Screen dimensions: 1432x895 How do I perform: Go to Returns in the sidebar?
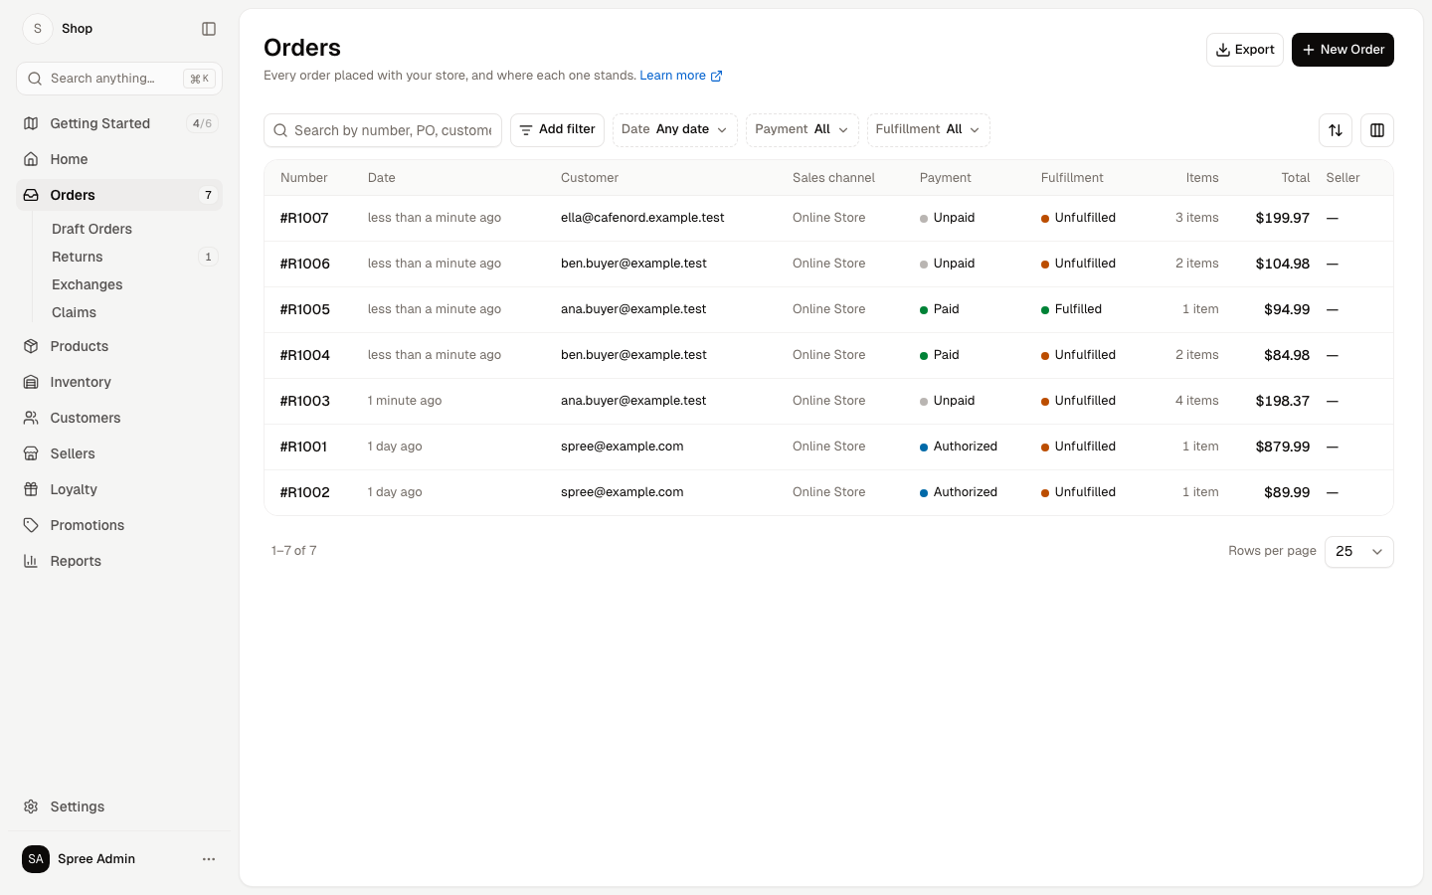click(78, 257)
